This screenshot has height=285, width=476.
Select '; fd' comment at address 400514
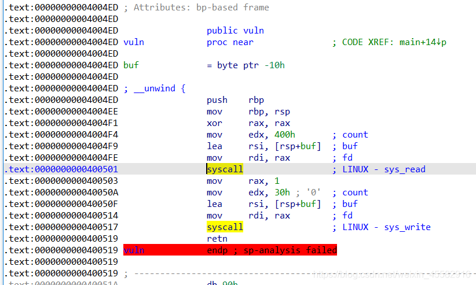coord(342,216)
